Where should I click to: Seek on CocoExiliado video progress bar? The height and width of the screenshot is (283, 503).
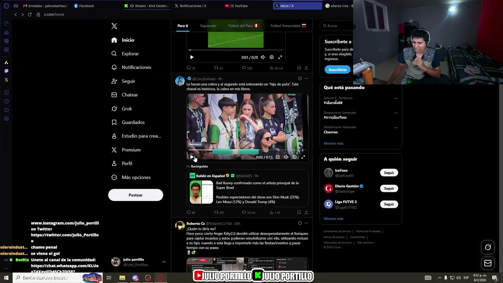point(247,150)
